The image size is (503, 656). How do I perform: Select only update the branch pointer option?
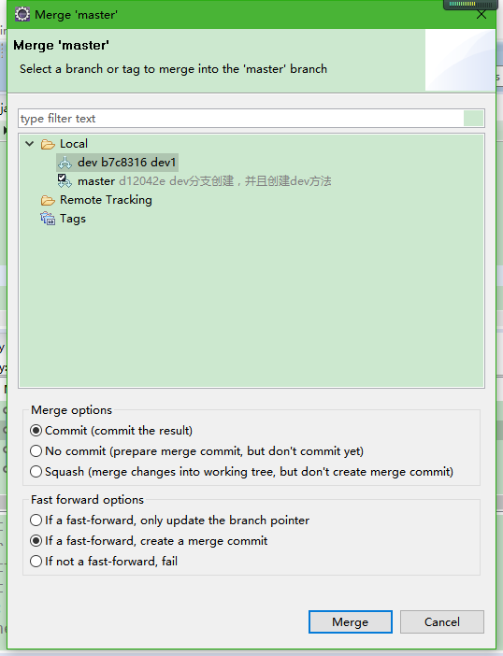pyautogui.click(x=169, y=520)
